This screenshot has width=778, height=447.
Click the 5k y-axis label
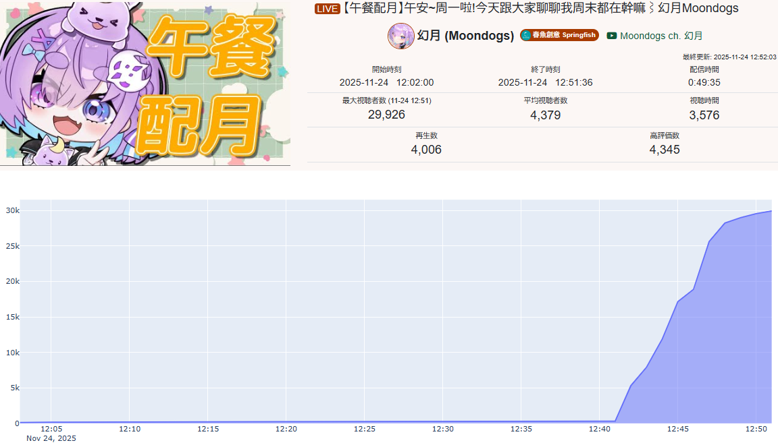pyautogui.click(x=15, y=388)
